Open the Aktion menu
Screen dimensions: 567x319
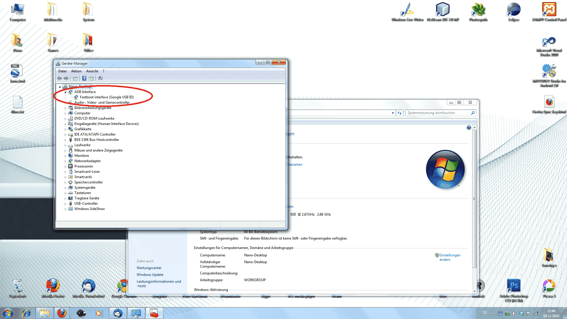(x=76, y=71)
